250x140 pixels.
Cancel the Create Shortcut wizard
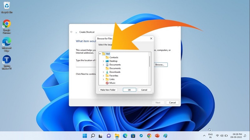pos(172,103)
